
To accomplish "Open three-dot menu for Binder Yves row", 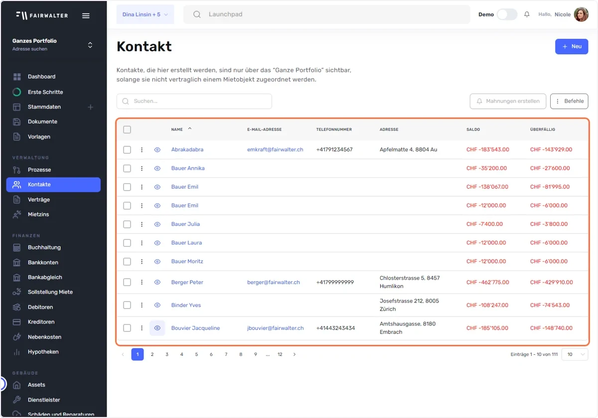I will click(x=142, y=305).
